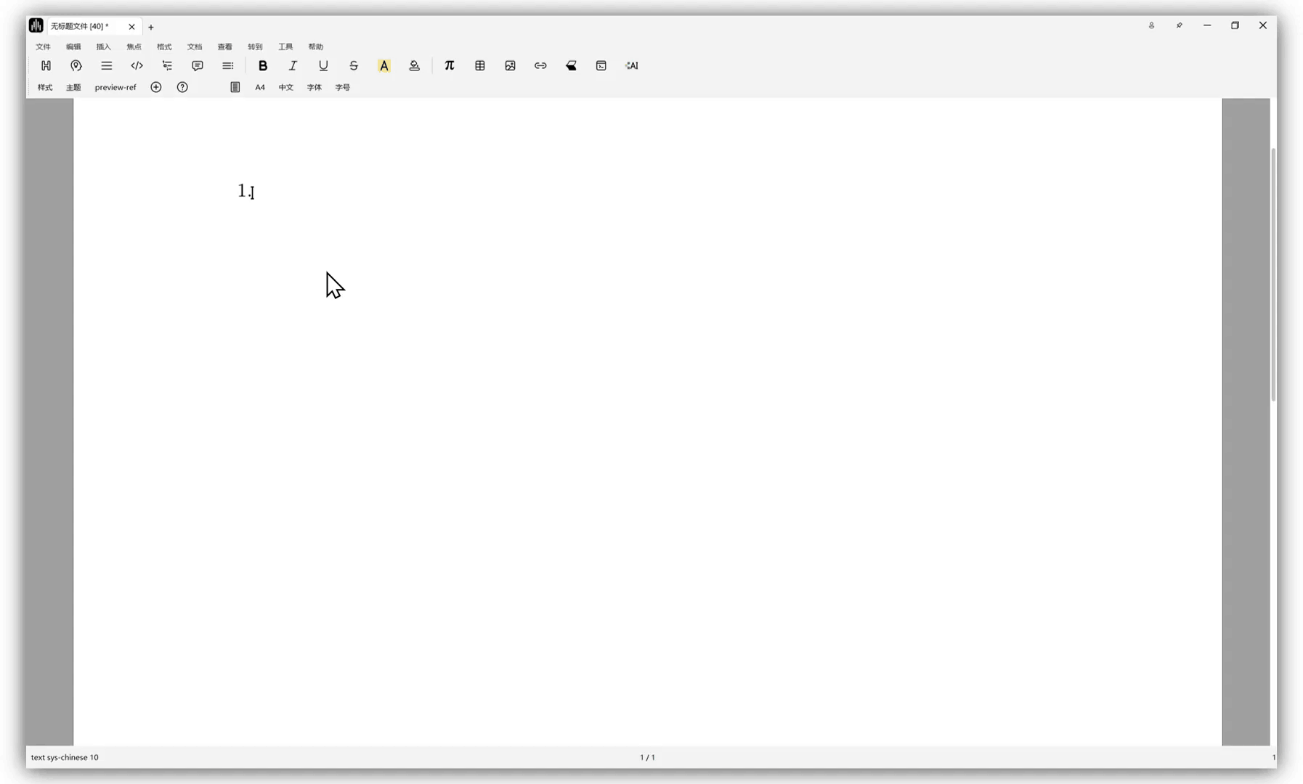1303x784 pixels.
Task: Click the insert image icon
Action: pyautogui.click(x=510, y=65)
